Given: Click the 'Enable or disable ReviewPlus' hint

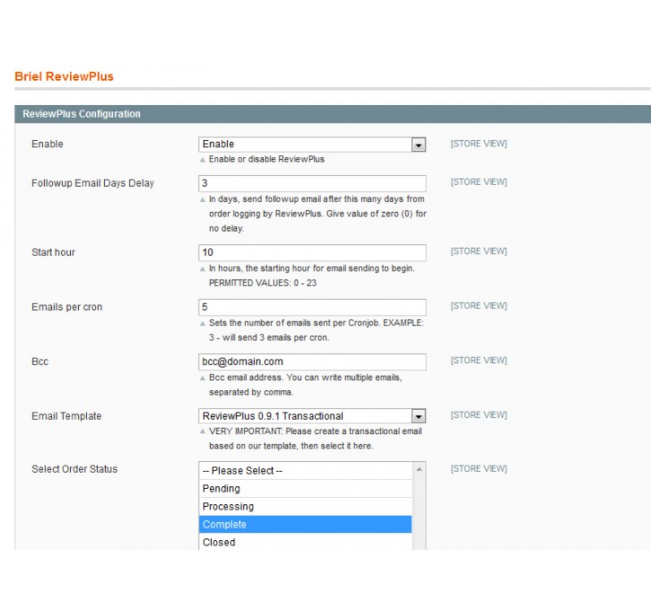Looking at the screenshot, I should [267, 159].
